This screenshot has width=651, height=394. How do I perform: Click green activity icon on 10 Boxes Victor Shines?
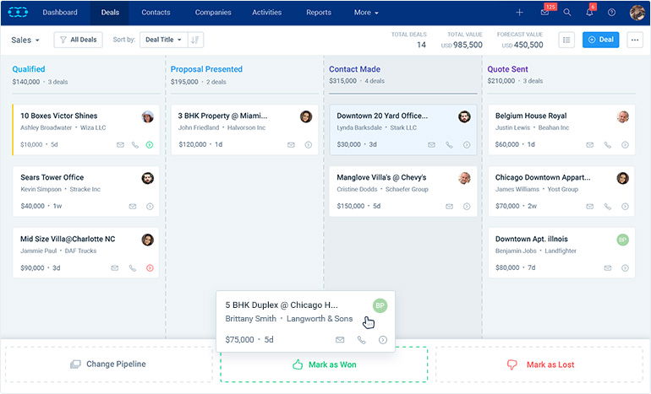(x=150, y=144)
